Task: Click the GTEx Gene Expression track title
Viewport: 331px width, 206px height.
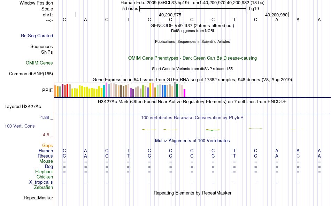Action: (192, 80)
